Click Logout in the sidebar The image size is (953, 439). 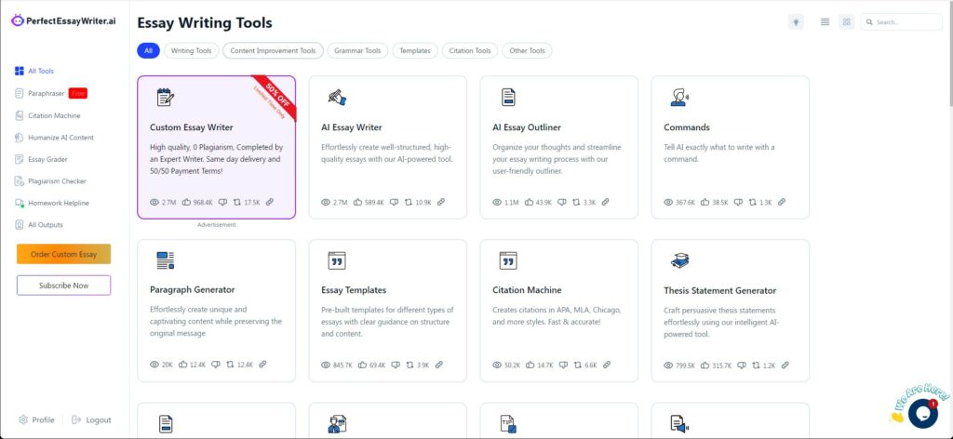click(92, 419)
